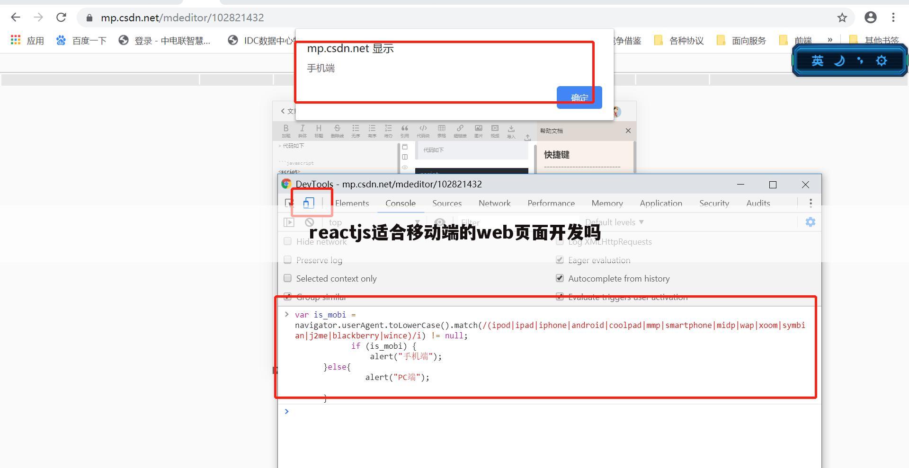Viewport: 909px width, 468px height.
Task: Toggle the device toolbar in DevTools
Action: pos(309,203)
